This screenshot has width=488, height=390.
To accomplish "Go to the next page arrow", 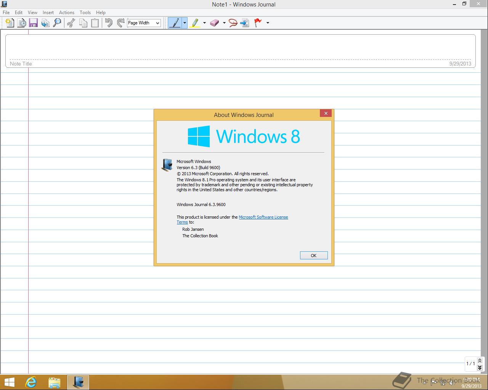I will (x=480, y=368).
